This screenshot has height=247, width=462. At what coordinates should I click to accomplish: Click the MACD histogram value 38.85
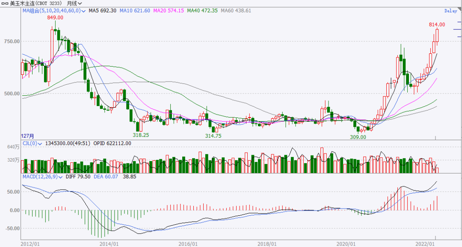click(x=130, y=176)
